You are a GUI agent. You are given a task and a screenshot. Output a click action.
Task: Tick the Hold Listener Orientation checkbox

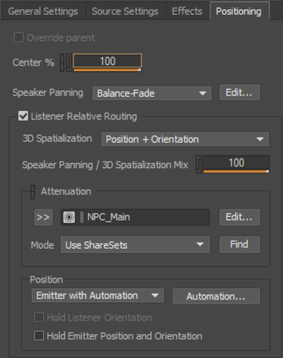(x=39, y=317)
